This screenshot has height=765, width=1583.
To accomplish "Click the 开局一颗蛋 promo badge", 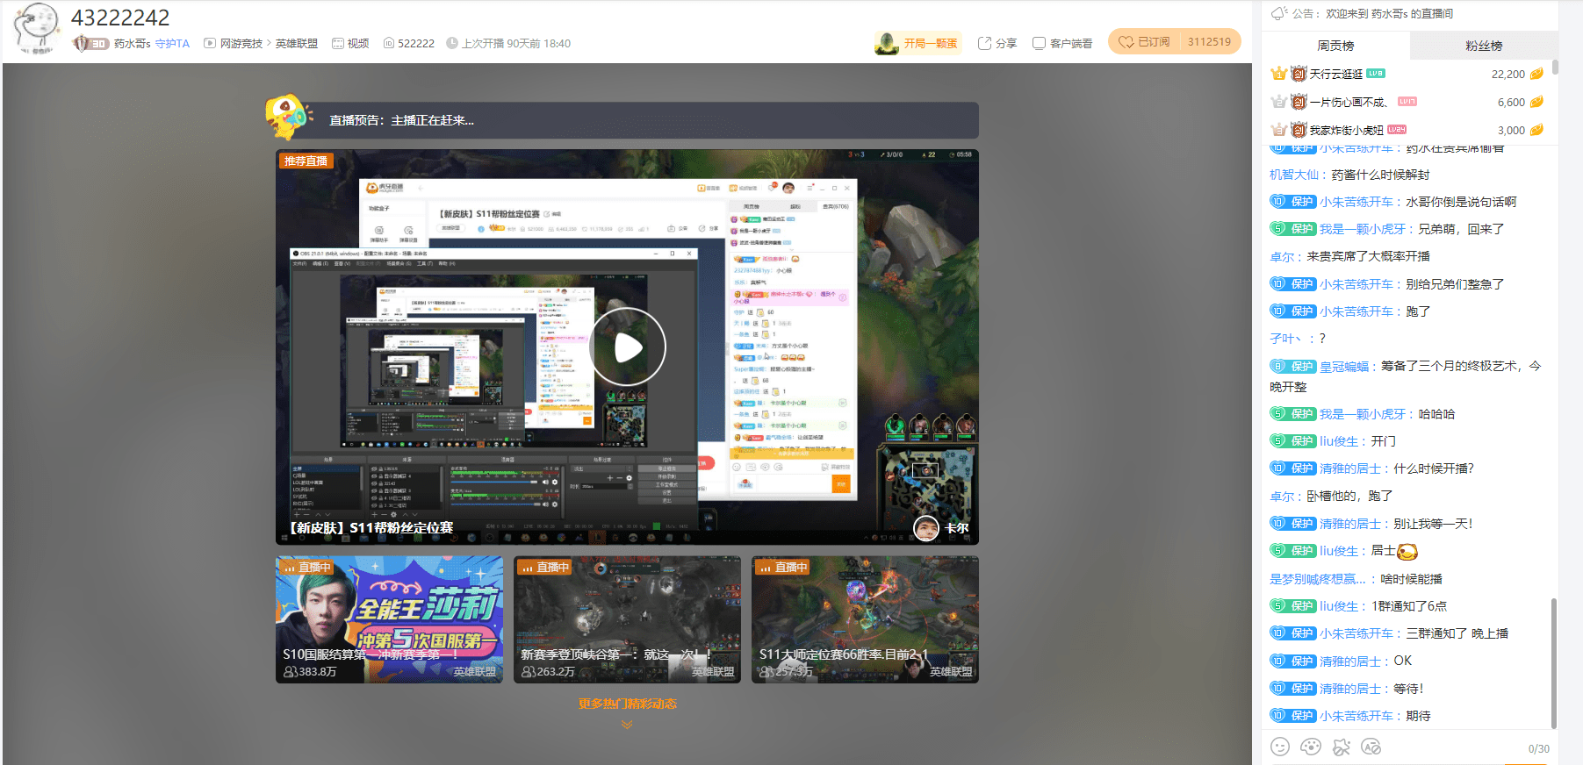I will tap(917, 43).
